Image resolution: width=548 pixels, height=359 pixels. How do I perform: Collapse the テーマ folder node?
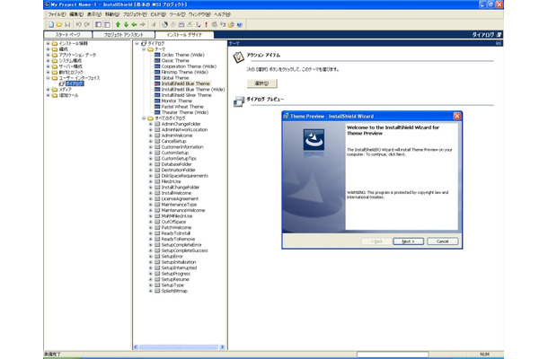click(x=144, y=49)
